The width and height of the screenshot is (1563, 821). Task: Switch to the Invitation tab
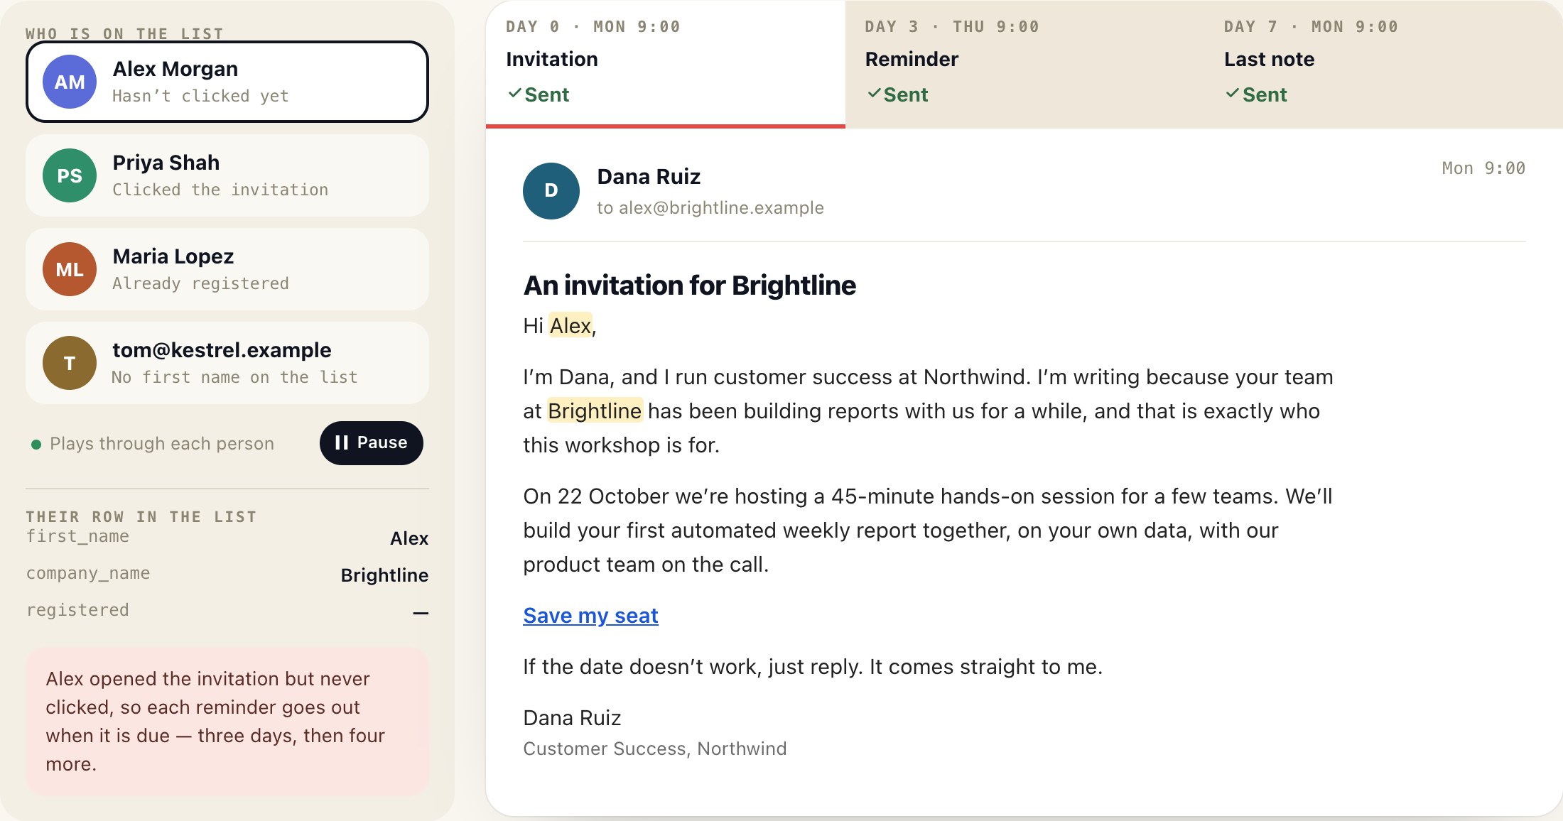666,64
